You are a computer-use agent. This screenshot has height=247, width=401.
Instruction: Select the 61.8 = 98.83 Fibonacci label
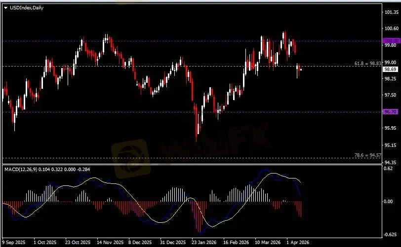[368, 64]
